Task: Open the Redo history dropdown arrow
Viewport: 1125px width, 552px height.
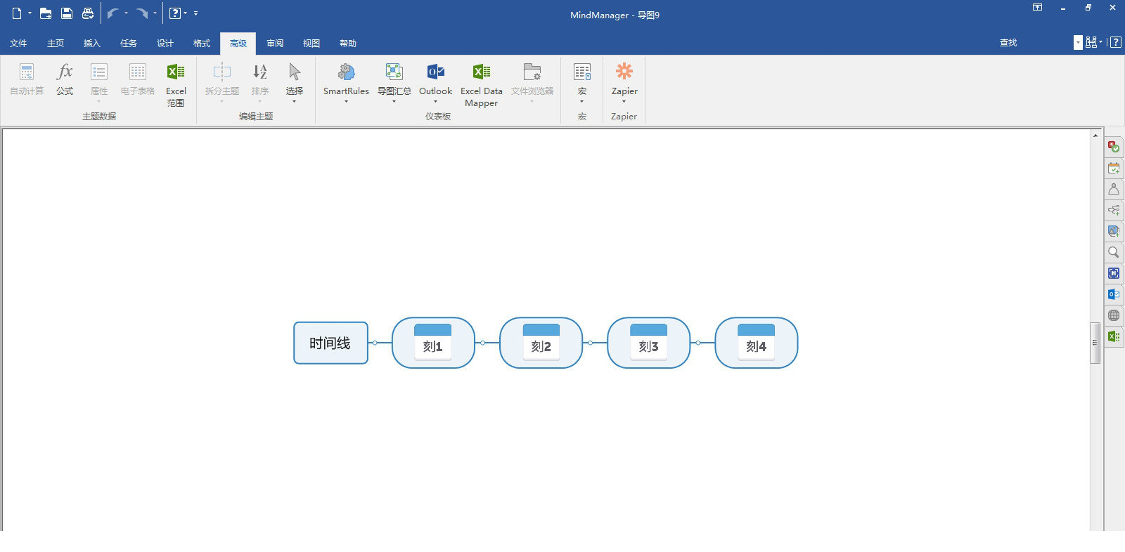Action: click(x=155, y=13)
